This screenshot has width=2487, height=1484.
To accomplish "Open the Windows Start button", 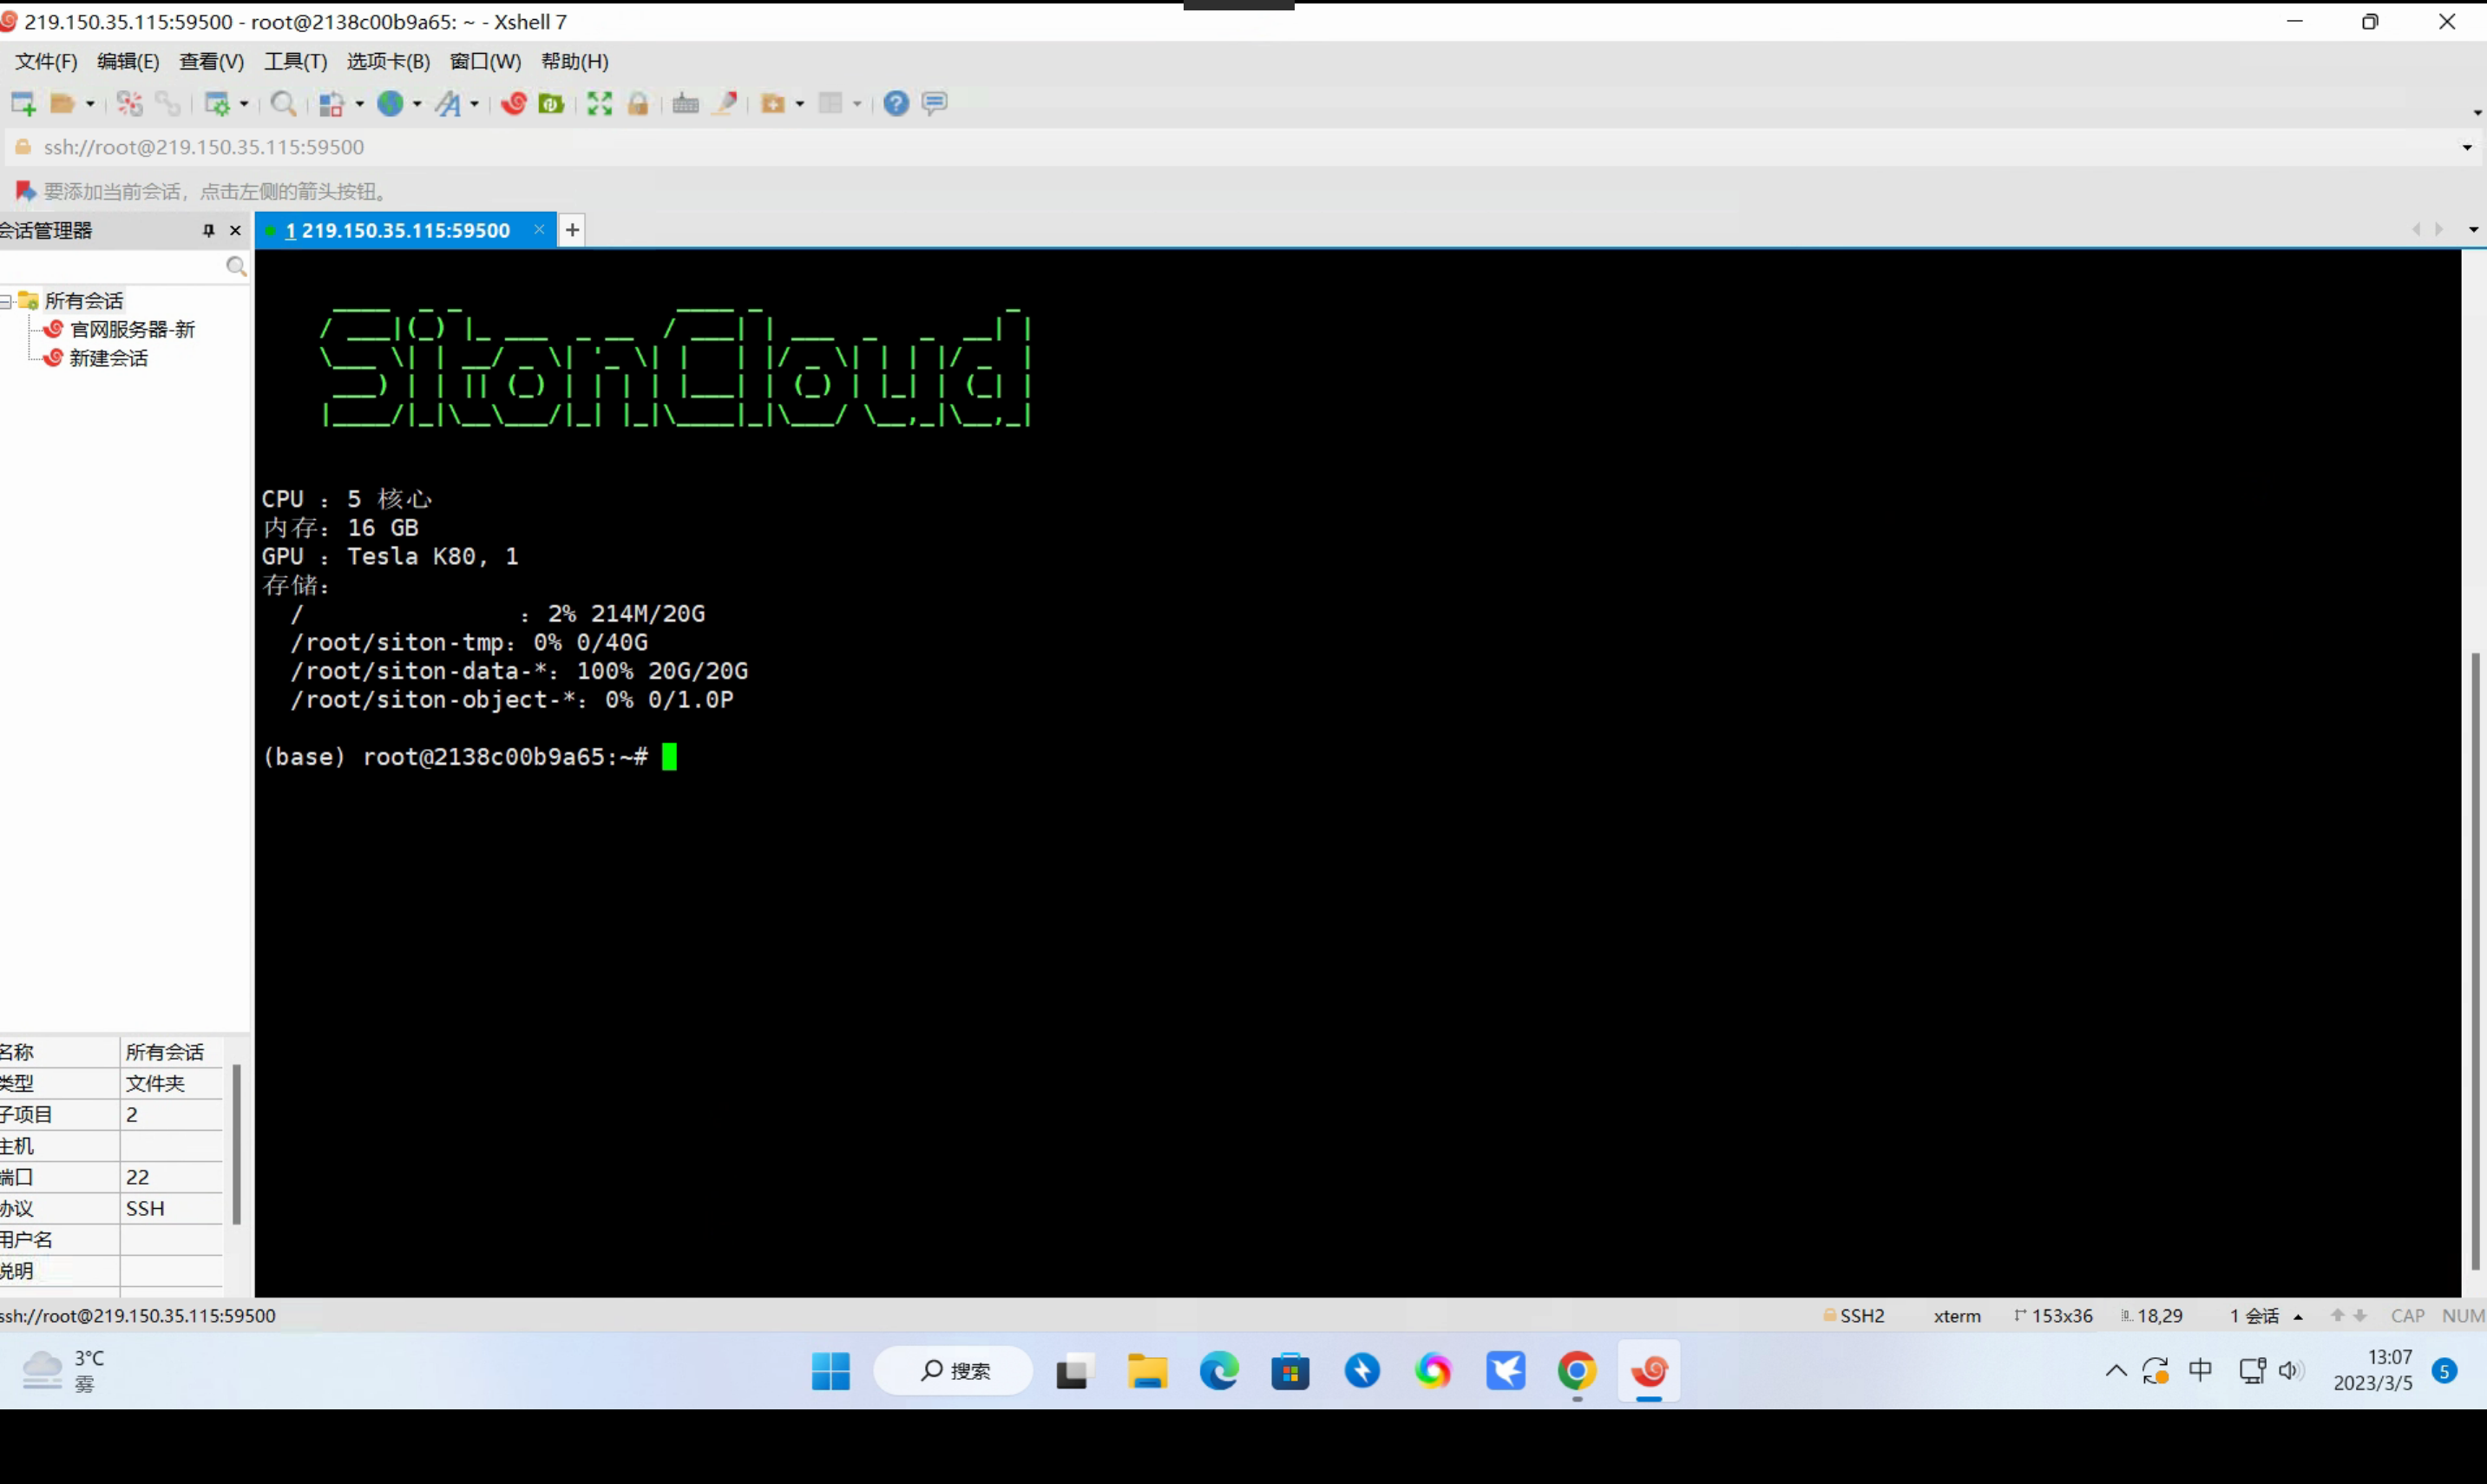I will 830,1371.
